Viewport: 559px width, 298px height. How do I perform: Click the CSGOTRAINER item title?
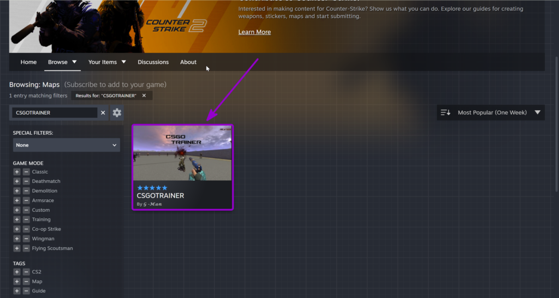pos(160,196)
